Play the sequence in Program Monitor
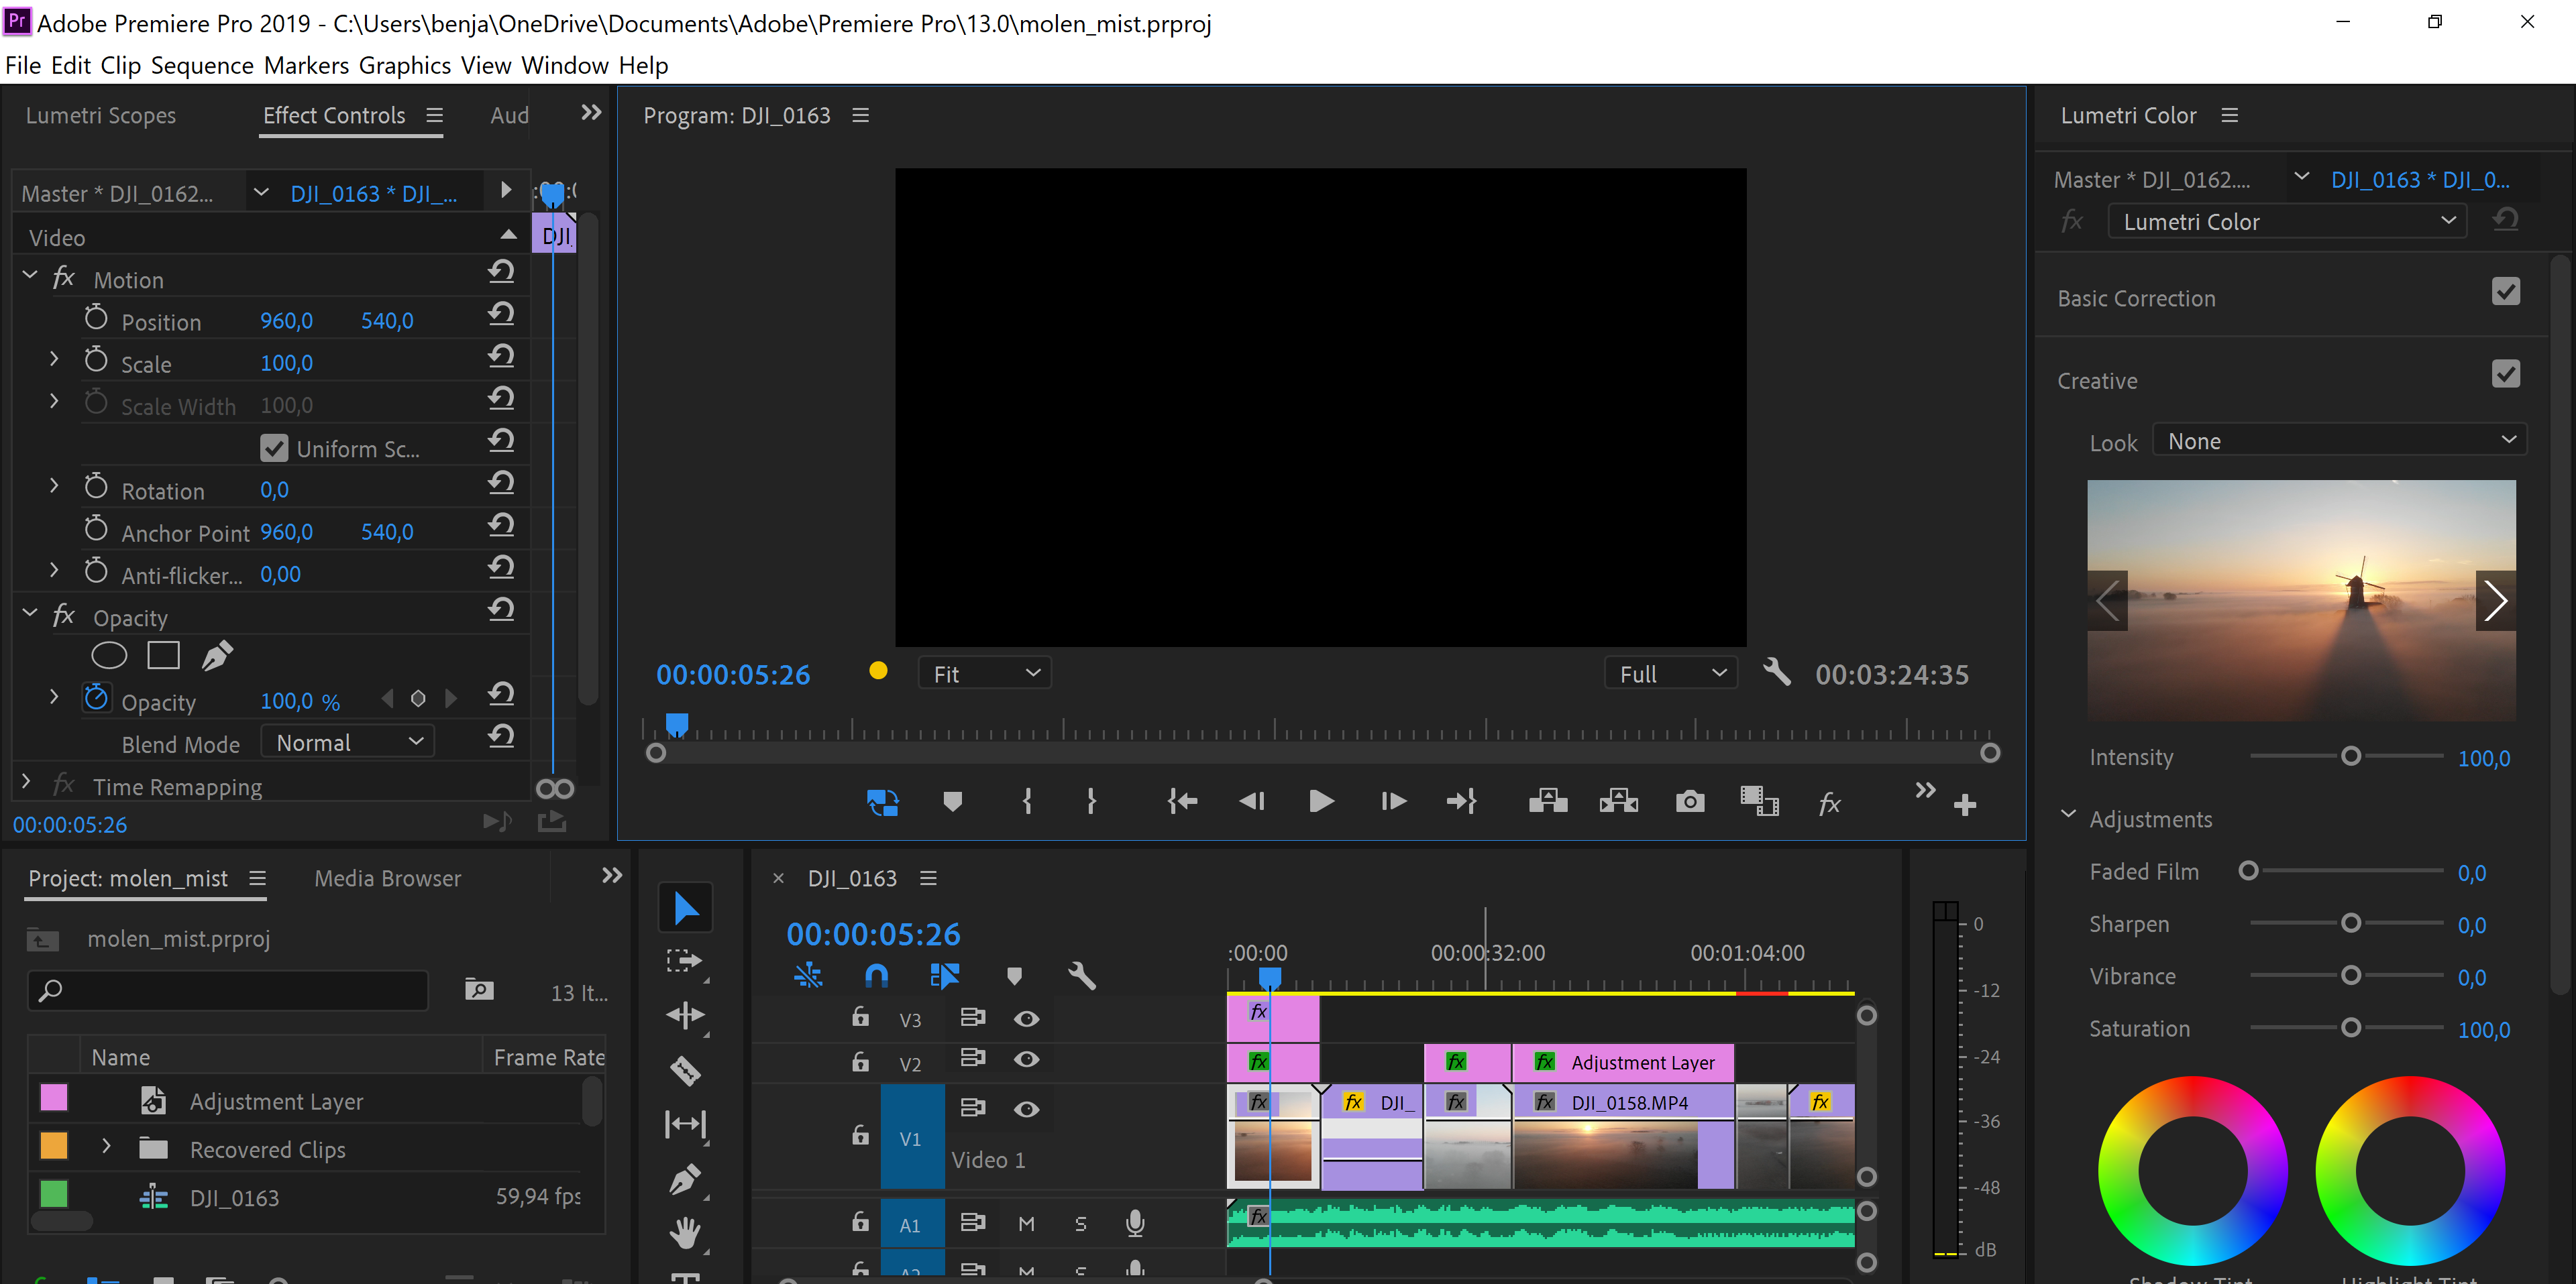The image size is (2576, 1284). [1321, 803]
